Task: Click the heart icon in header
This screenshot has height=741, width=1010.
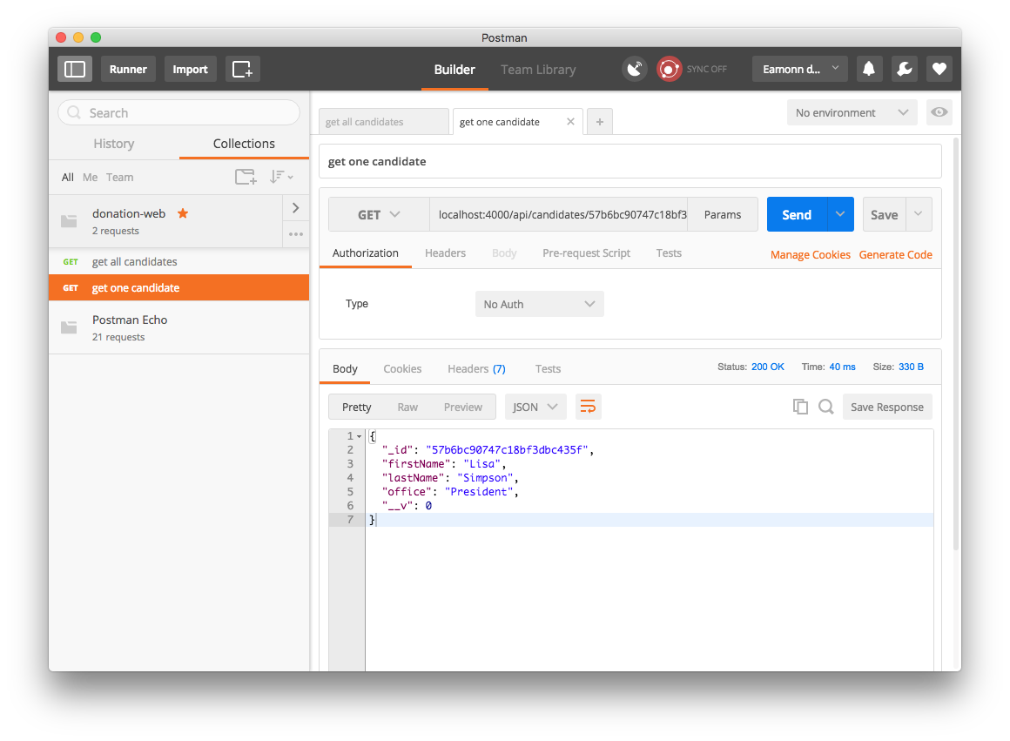Action: click(939, 69)
